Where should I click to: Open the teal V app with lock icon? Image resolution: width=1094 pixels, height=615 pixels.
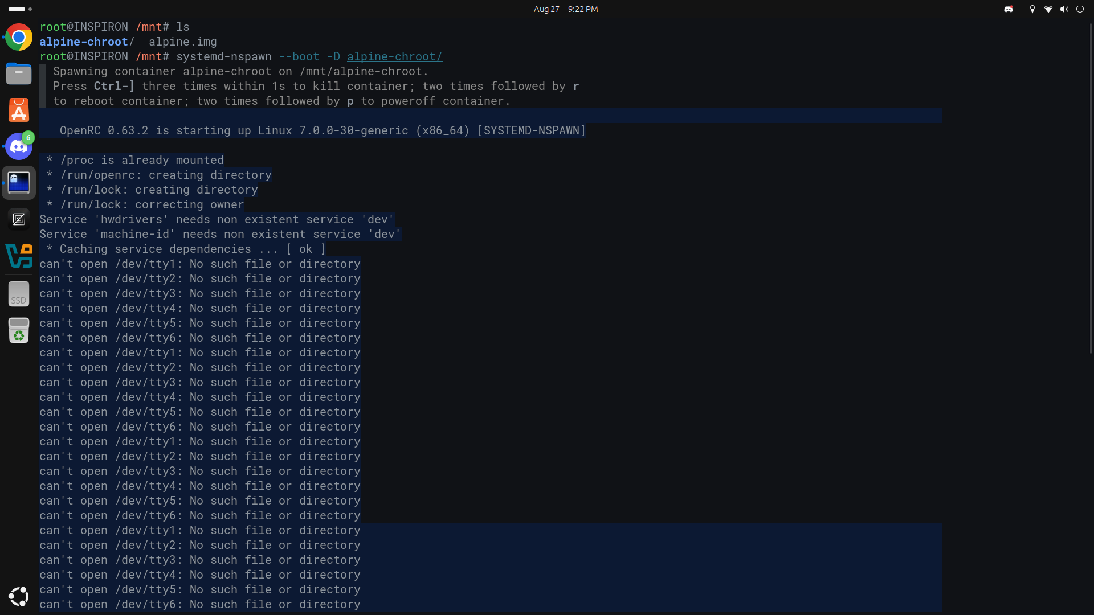coord(19,256)
